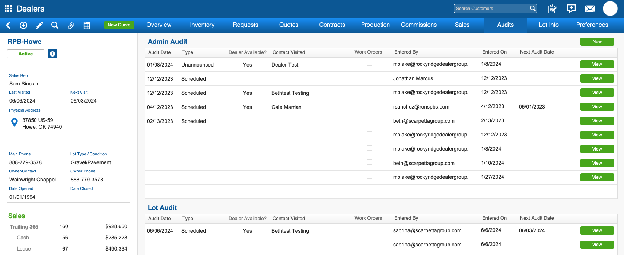Click the address 37850 US-59
Viewport: 624px width, 255px height.
point(38,120)
